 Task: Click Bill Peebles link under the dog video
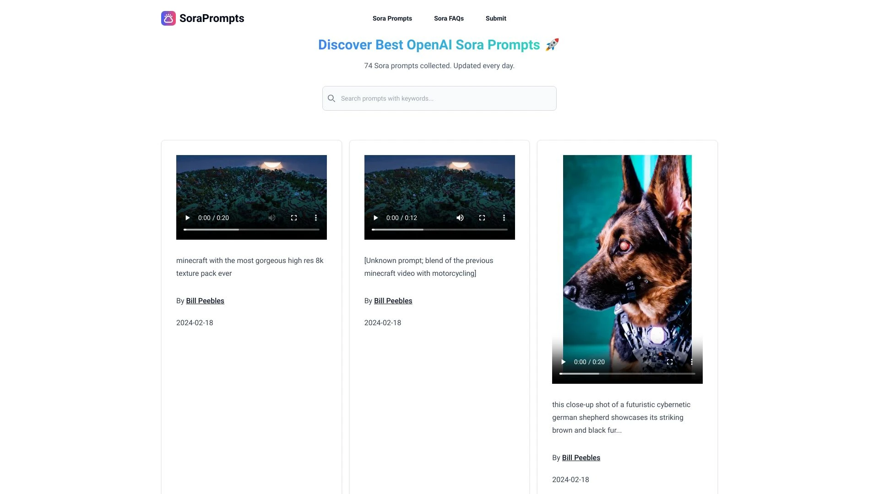[x=581, y=457]
